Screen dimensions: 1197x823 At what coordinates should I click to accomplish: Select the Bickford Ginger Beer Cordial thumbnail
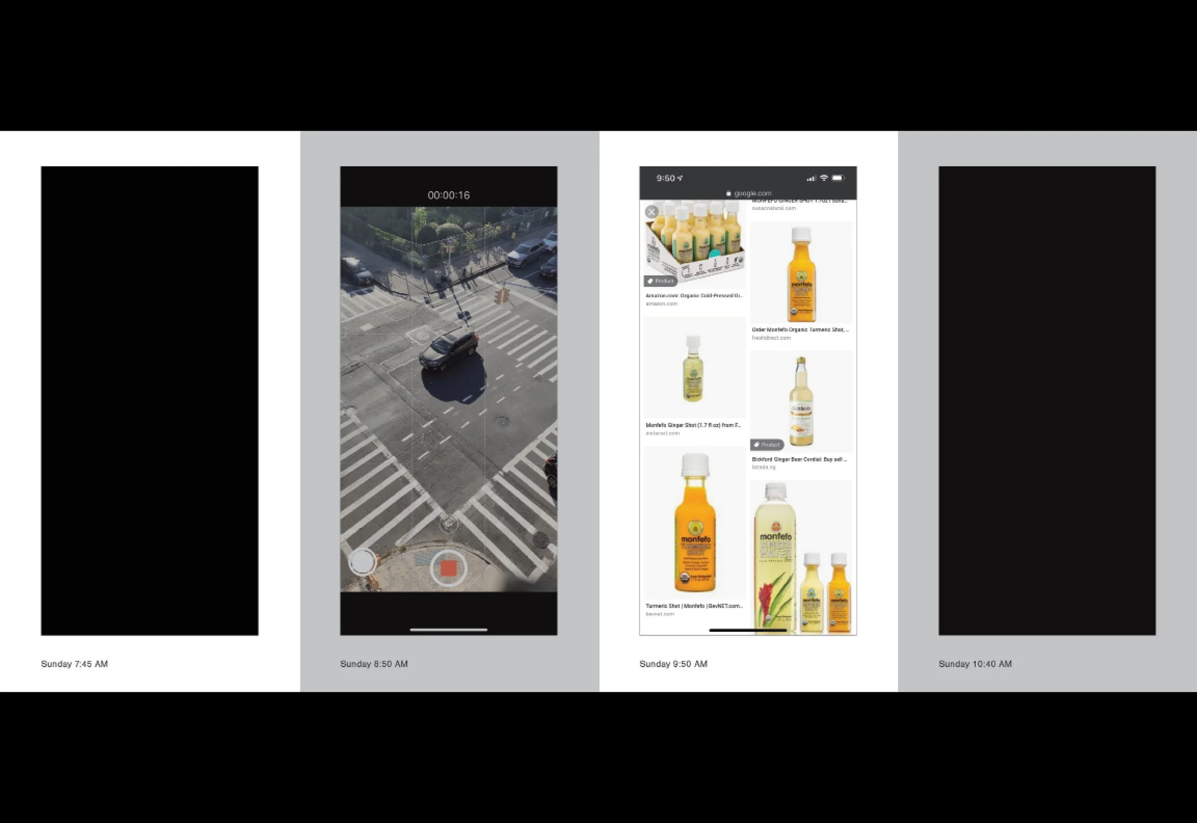(801, 401)
